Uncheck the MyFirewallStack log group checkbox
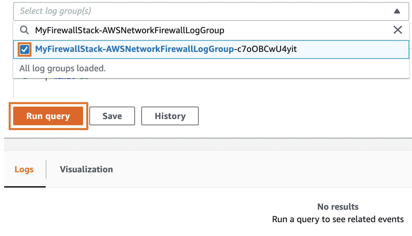Image resolution: width=412 pixels, height=236 pixels. [x=24, y=49]
